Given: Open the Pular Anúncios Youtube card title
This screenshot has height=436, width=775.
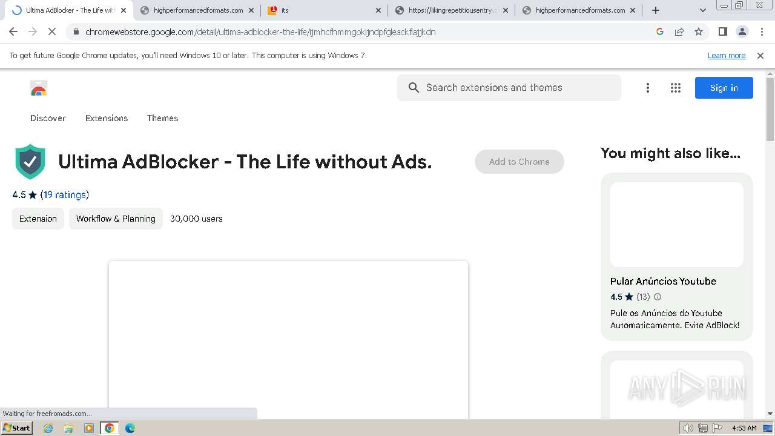Looking at the screenshot, I should click(663, 281).
